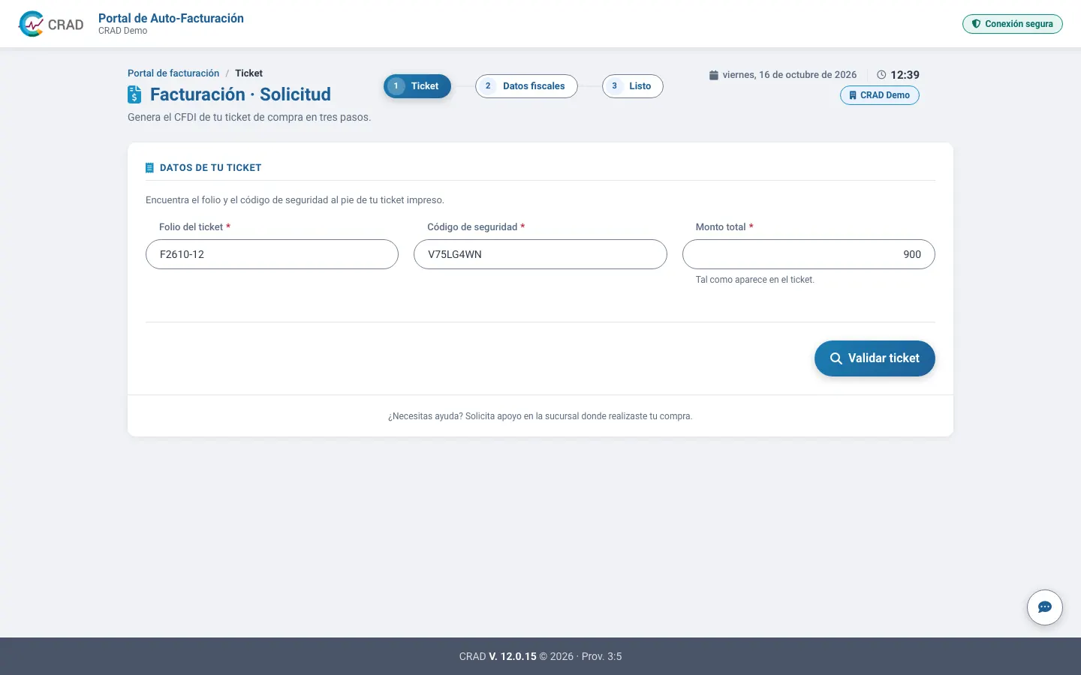The width and height of the screenshot is (1081, 675).
Task: Click the hint 'Tal como aparece en el ticket.'
Action: tap(755, 280)
